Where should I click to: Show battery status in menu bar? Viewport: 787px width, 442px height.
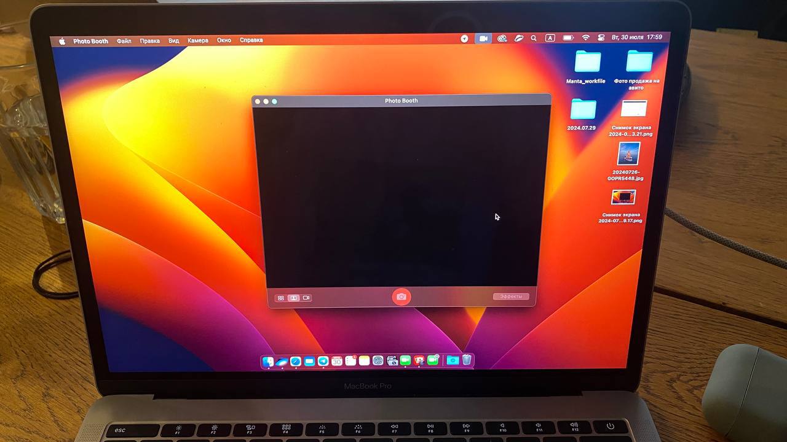click(568, 37)
